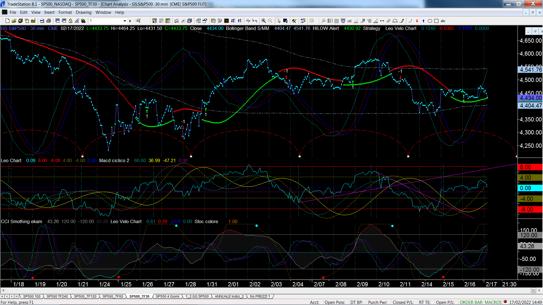Screen dimensions: 543x305
Task: Click the 43.26 CCI value label
Action: pyautogui.click(x=530, y=246)
